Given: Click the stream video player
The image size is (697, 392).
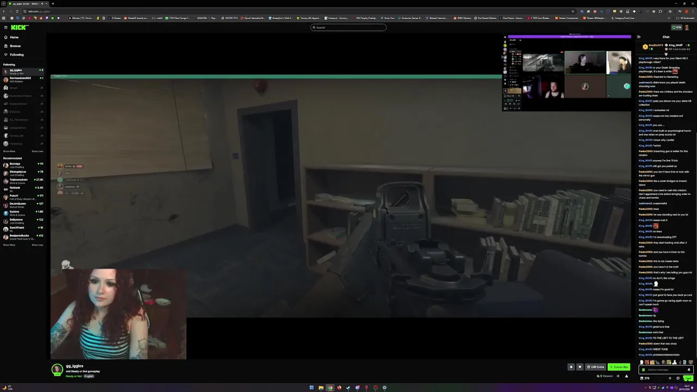Looking at the screenshot, I should 341,196.
